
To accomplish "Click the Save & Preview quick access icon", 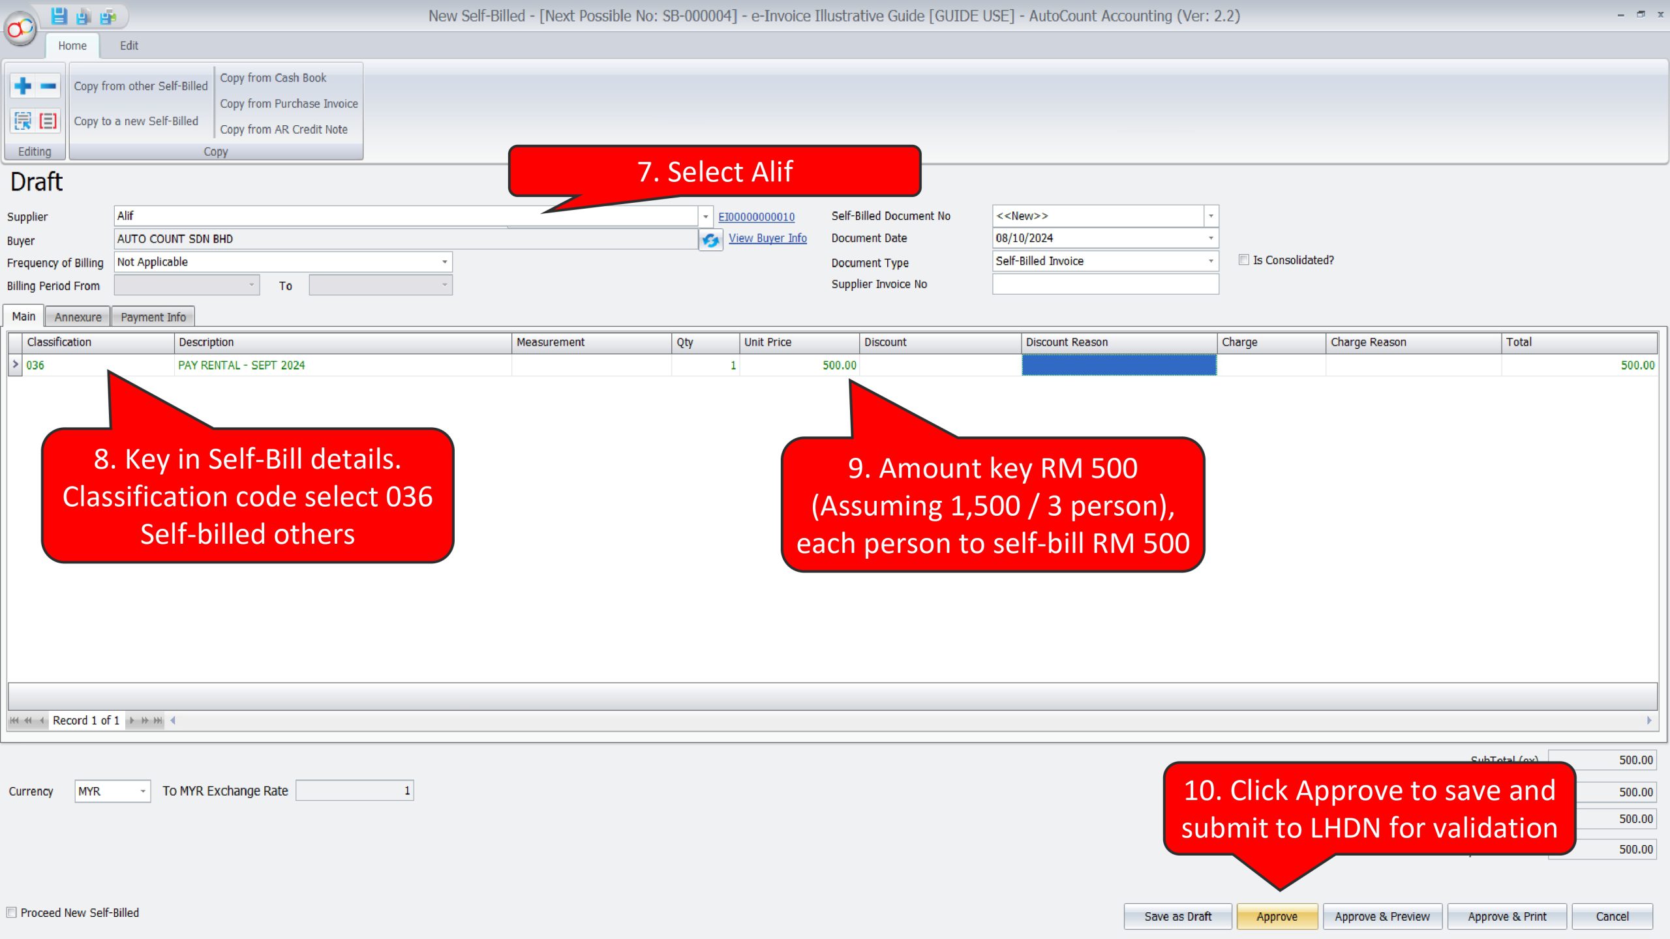I will click(83, 16).
